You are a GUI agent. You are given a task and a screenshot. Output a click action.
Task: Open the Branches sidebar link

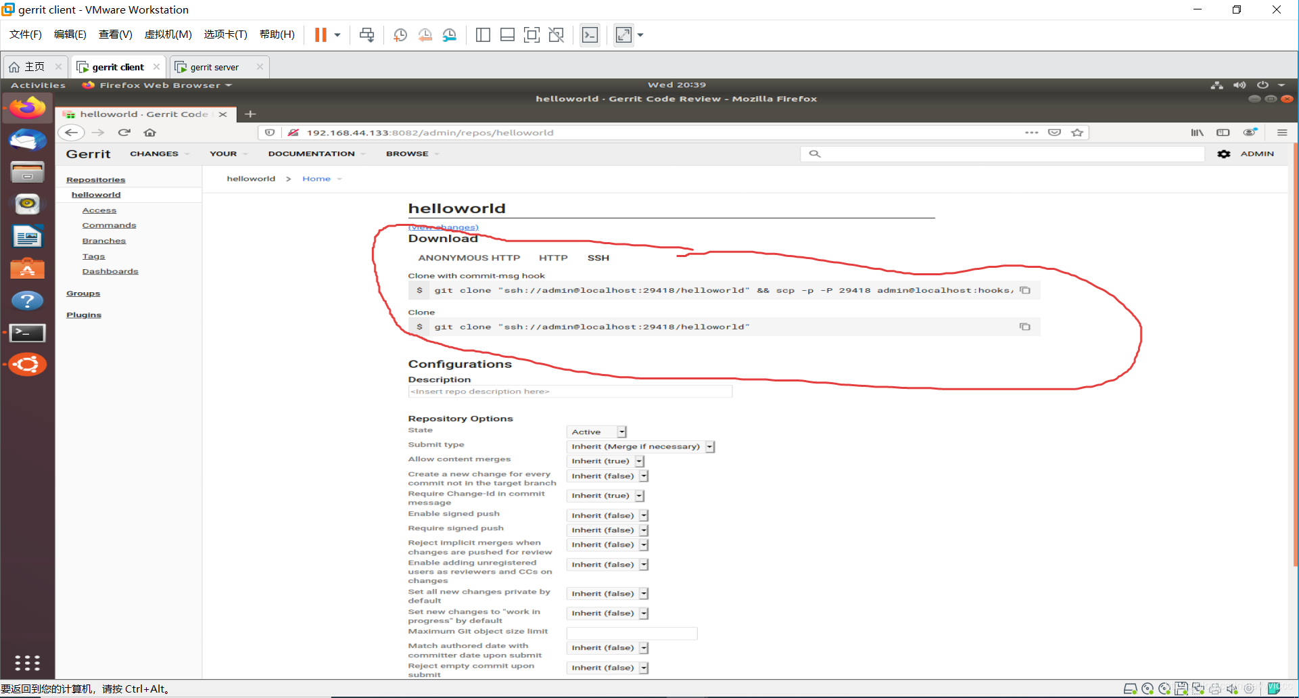tap(104, 241)
